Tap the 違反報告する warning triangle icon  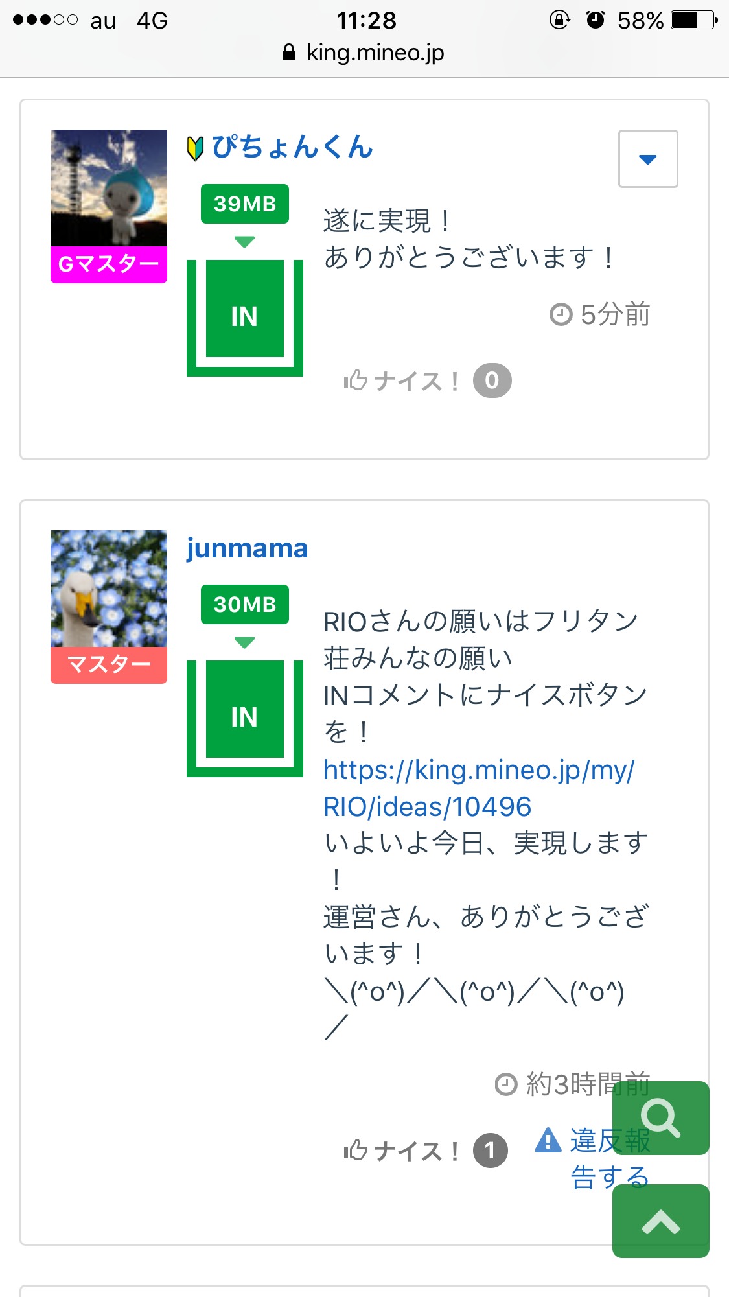click(x=548, y=1140)
